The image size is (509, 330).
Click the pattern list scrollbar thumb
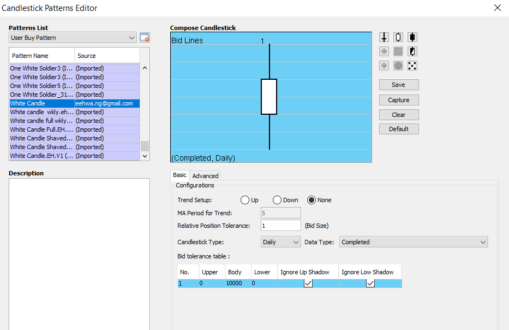point(145,146)
